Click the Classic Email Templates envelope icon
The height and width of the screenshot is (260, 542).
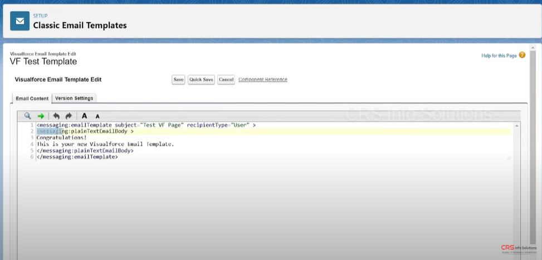point(20,22)
